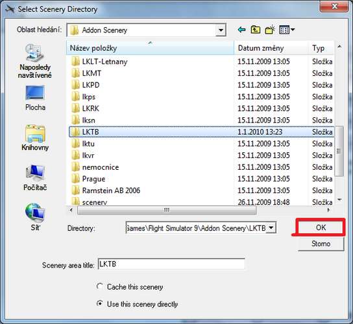Create a new folder with toolbar icon
This screenshot has width=353, height=324.
point(270,29)
